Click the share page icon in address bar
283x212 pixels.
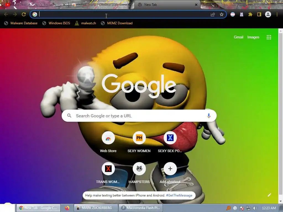[213, 14]
